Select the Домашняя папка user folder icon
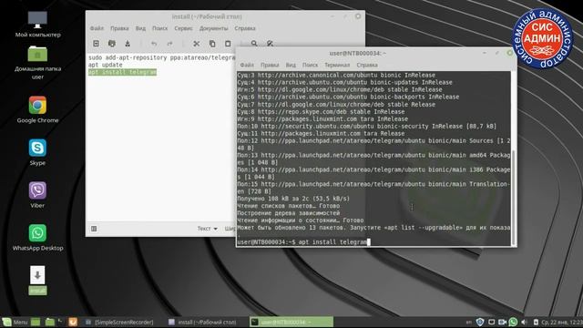The width and height of the screenshot is (583, 328). pos(37,63)
